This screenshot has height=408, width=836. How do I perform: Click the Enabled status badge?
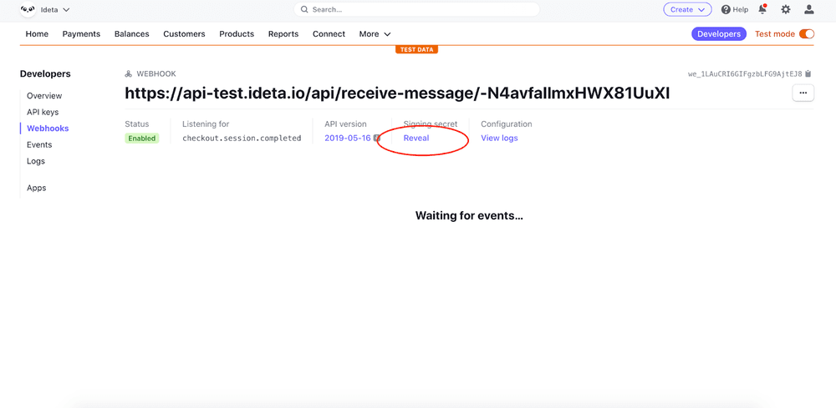tap(142, 139)
